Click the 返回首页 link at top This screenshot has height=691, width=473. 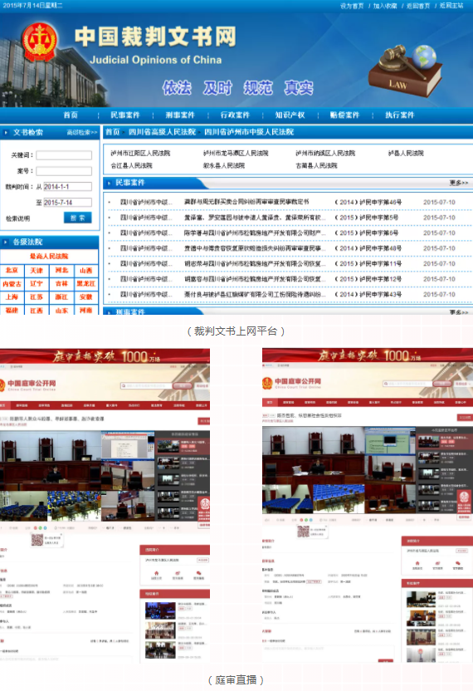(418, 6)
